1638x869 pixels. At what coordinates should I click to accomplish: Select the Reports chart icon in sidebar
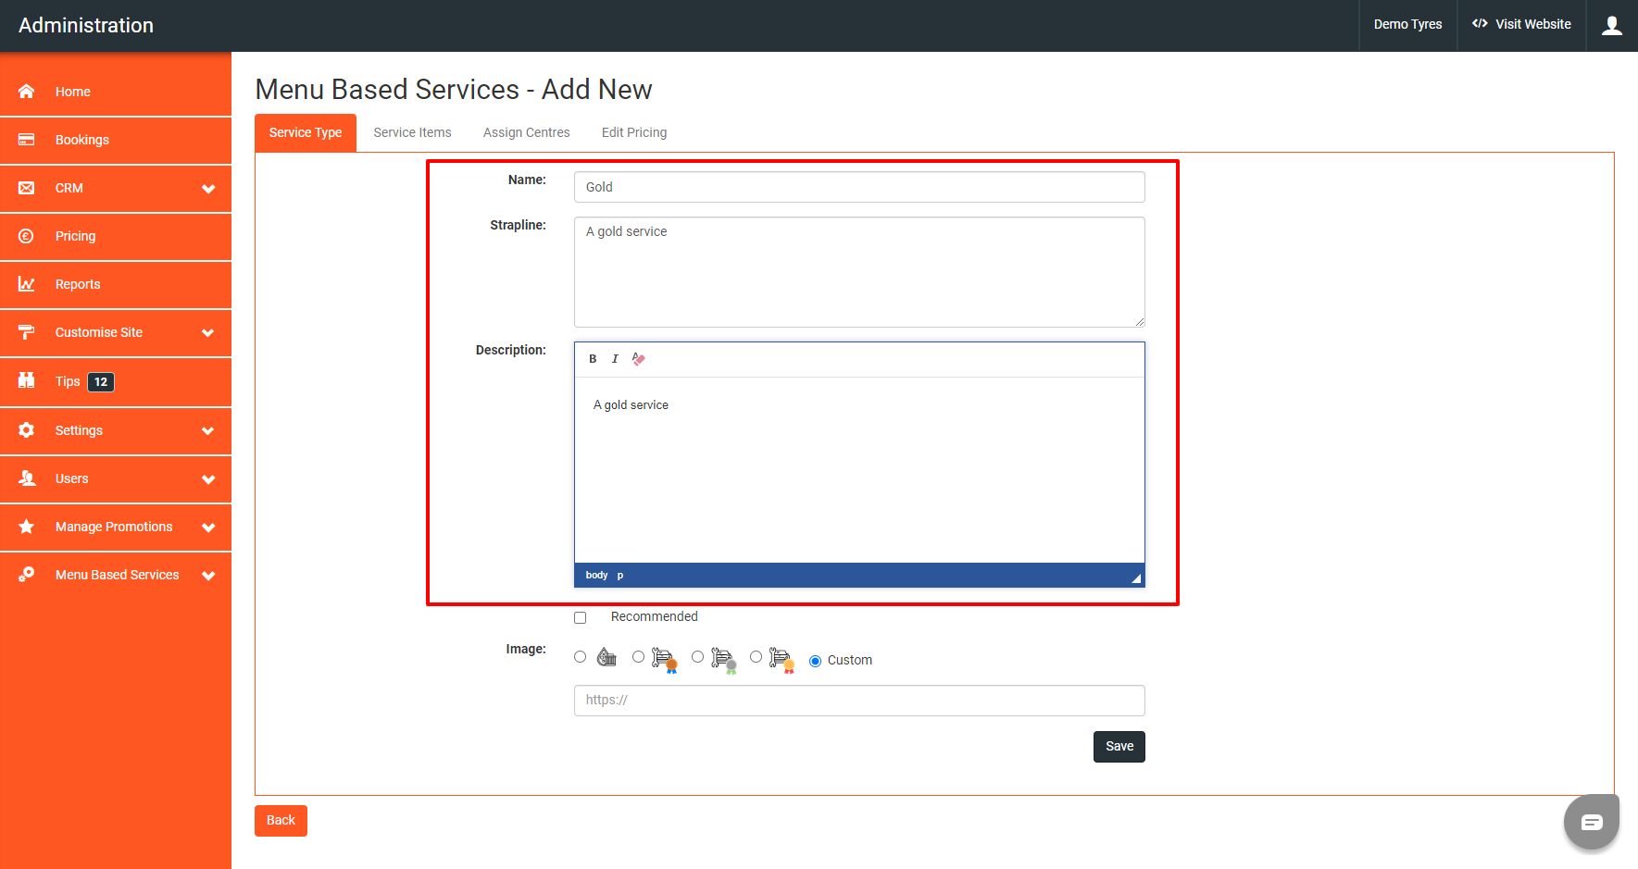26,284
